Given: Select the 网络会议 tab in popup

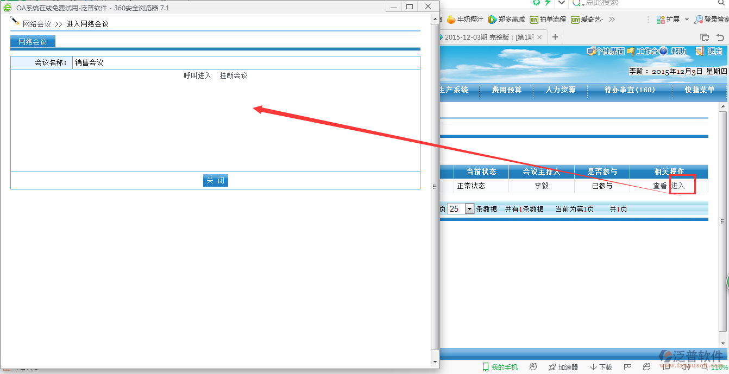Looking at the screenshot, I should coord(33,42).
